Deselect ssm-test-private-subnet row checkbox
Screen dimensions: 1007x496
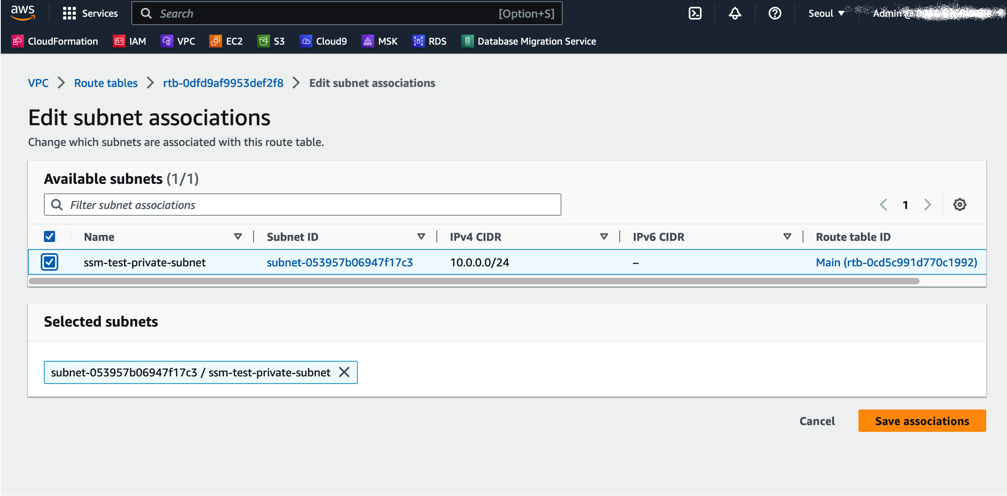coord(50,262)
